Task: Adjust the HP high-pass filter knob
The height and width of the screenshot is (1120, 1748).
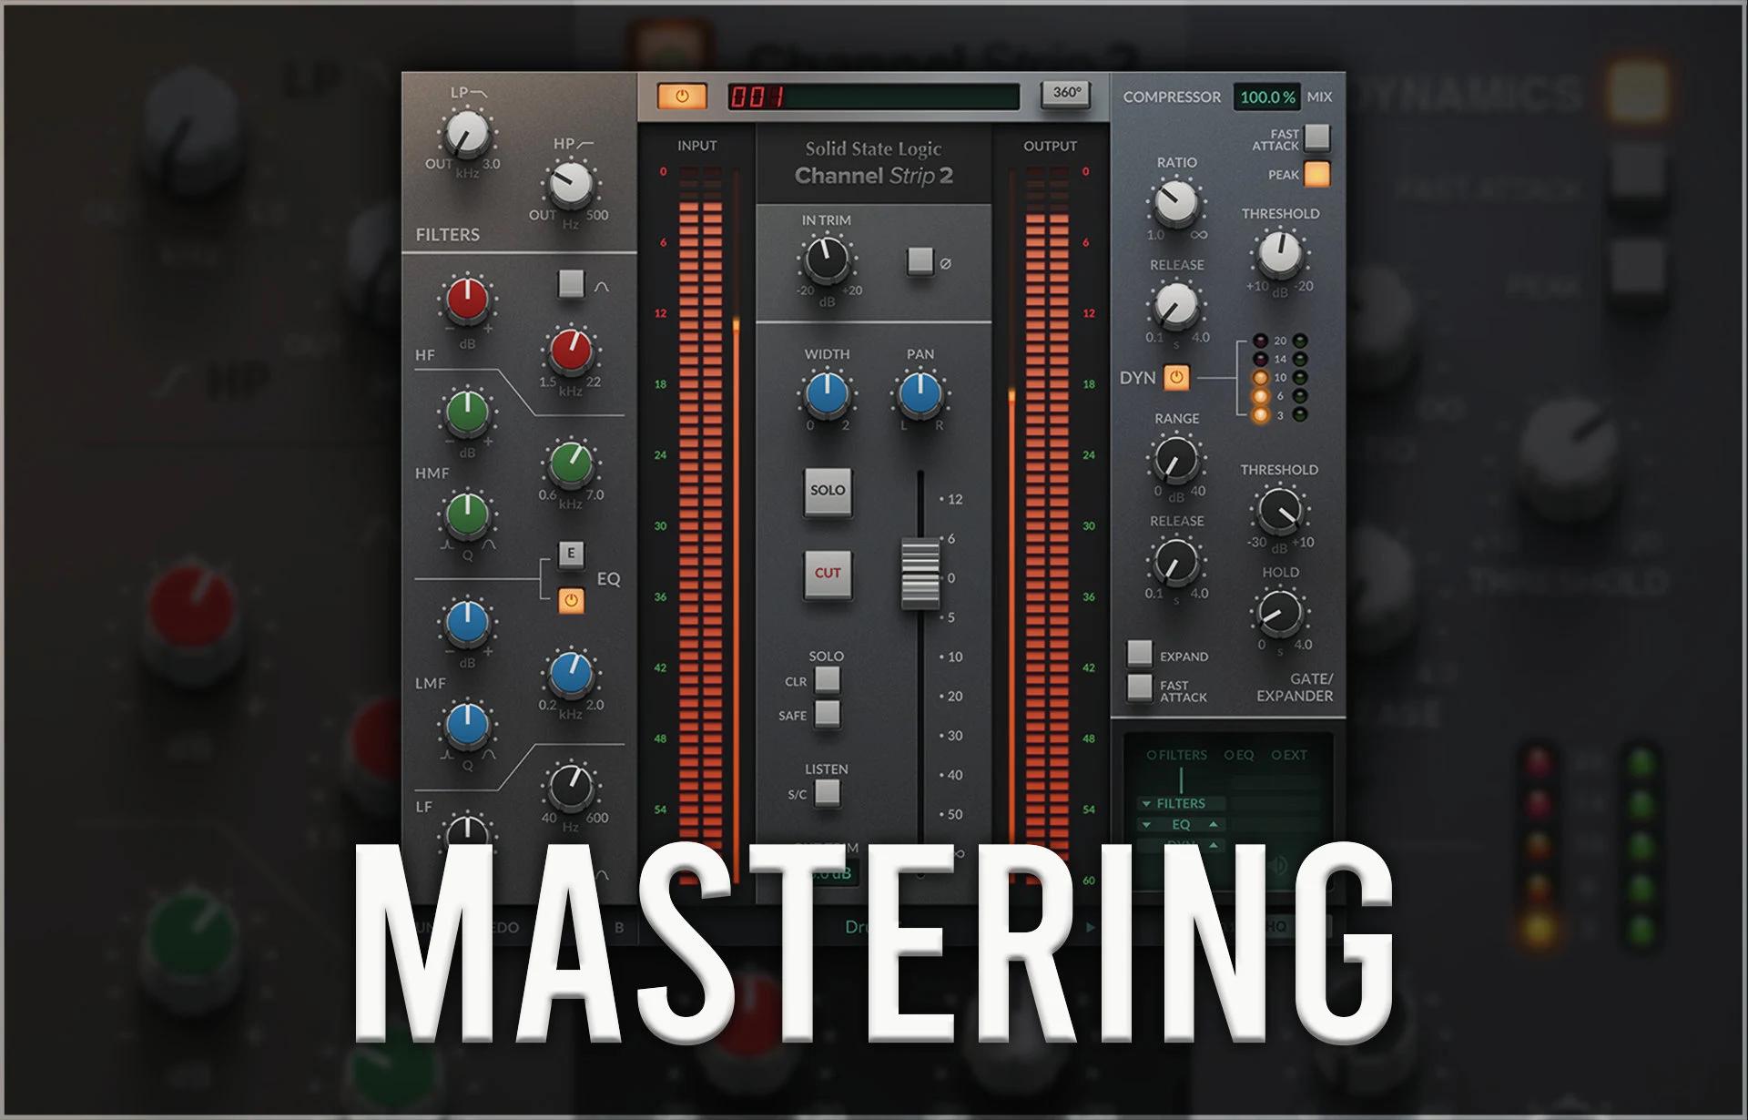Action: (x=570, y=186)
